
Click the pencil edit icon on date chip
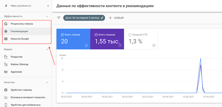[x=102, y=18]
